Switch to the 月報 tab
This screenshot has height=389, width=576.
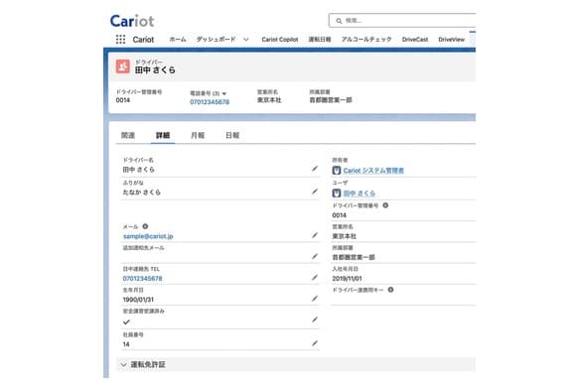point(198,135)
